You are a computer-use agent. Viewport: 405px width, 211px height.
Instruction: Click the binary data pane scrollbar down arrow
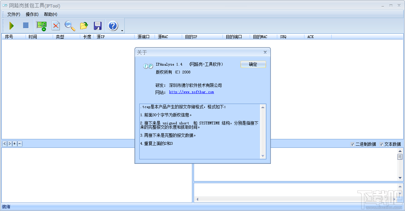(400, 178)
